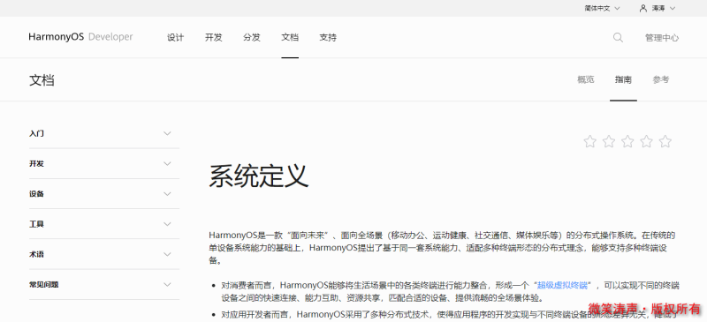Expand the 设备 sidebar section

104,194
